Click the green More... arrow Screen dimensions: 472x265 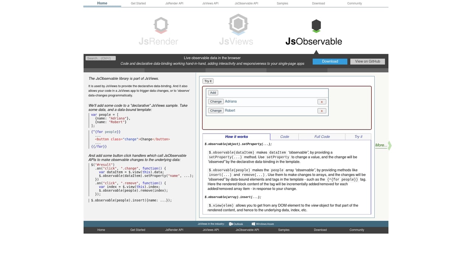tap(382, 145)
